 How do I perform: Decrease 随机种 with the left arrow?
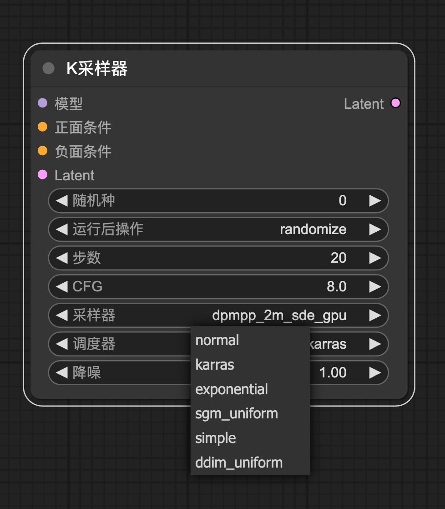[61, 200]
